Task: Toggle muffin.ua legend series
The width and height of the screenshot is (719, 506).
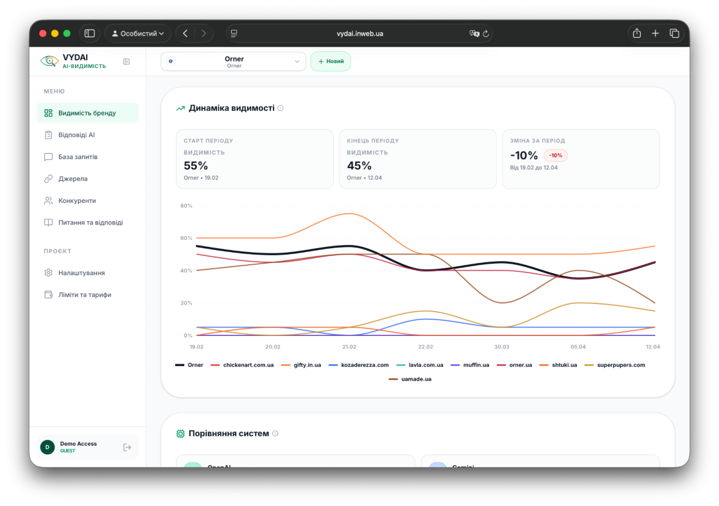Action: pyautogui.click(x=470, y=365)
